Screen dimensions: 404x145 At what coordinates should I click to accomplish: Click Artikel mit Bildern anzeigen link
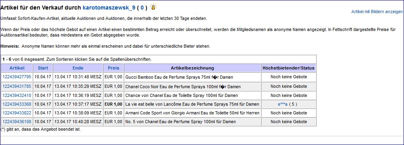(x=377, y=12)
